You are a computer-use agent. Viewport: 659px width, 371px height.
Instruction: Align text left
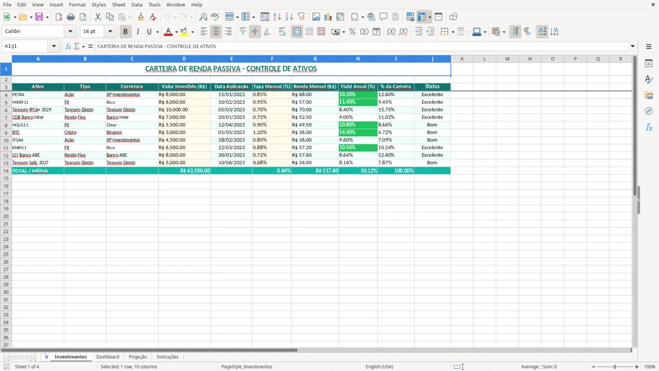(204, 32)
